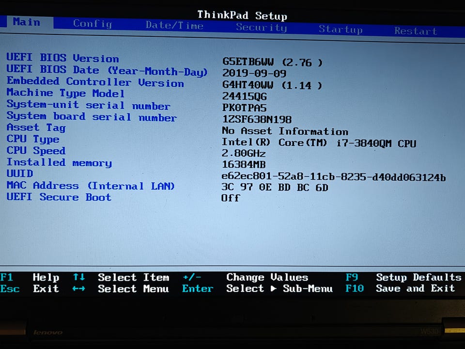Select MAC address 3C 97 0E BD BC 6D

[x=275, y=188]
